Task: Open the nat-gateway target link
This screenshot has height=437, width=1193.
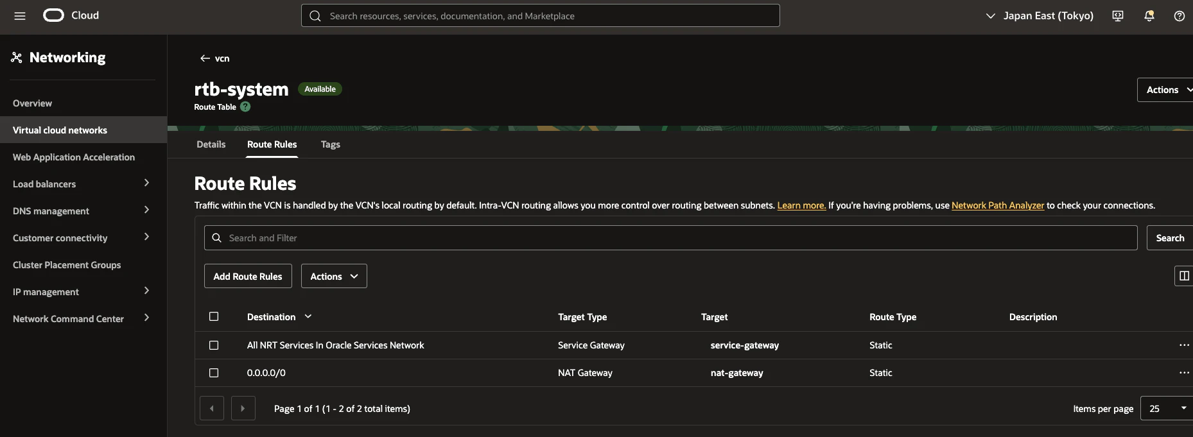Action: 736,373
